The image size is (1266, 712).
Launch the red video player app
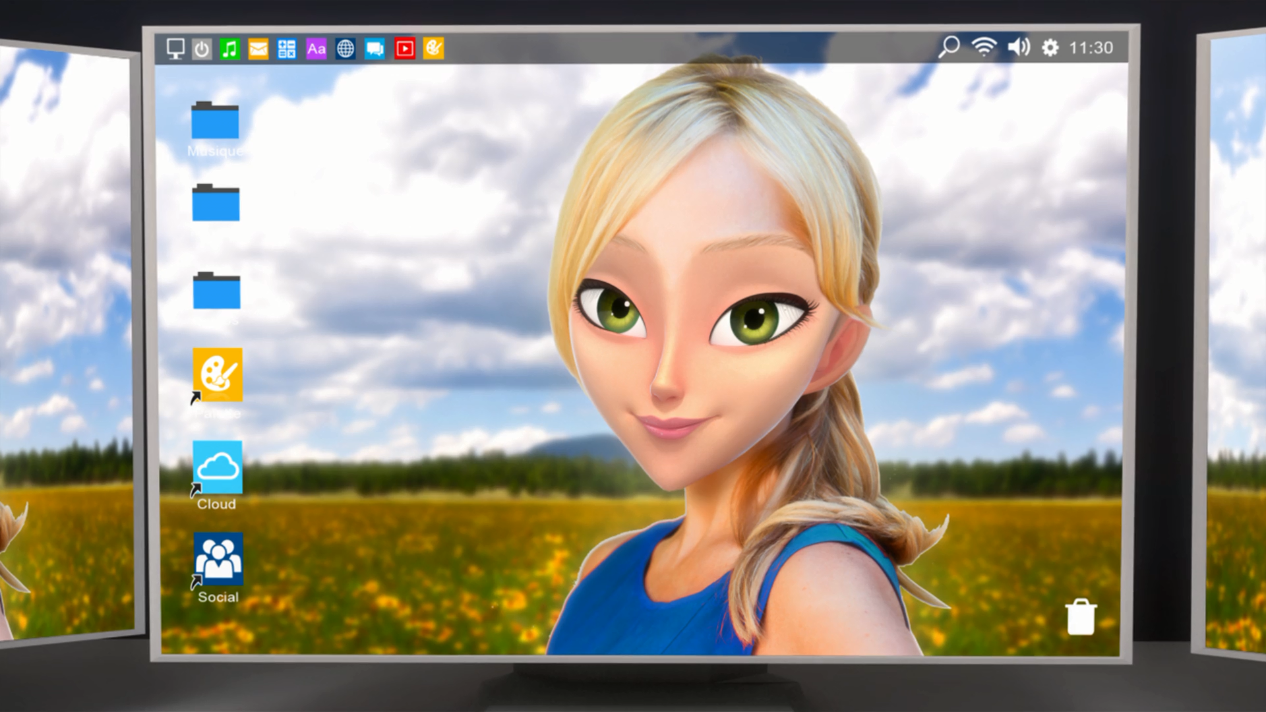pos(405,49)
